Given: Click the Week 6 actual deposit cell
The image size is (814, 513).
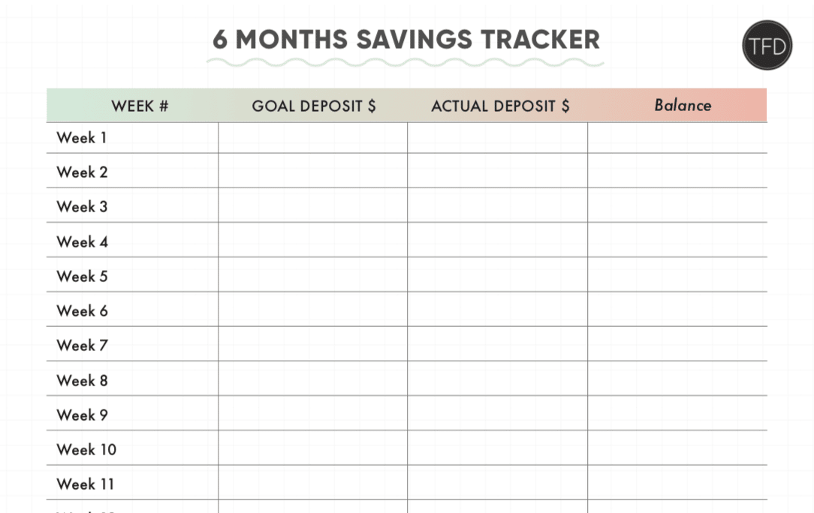Looking at the screenshot, I should coord(497,309).
